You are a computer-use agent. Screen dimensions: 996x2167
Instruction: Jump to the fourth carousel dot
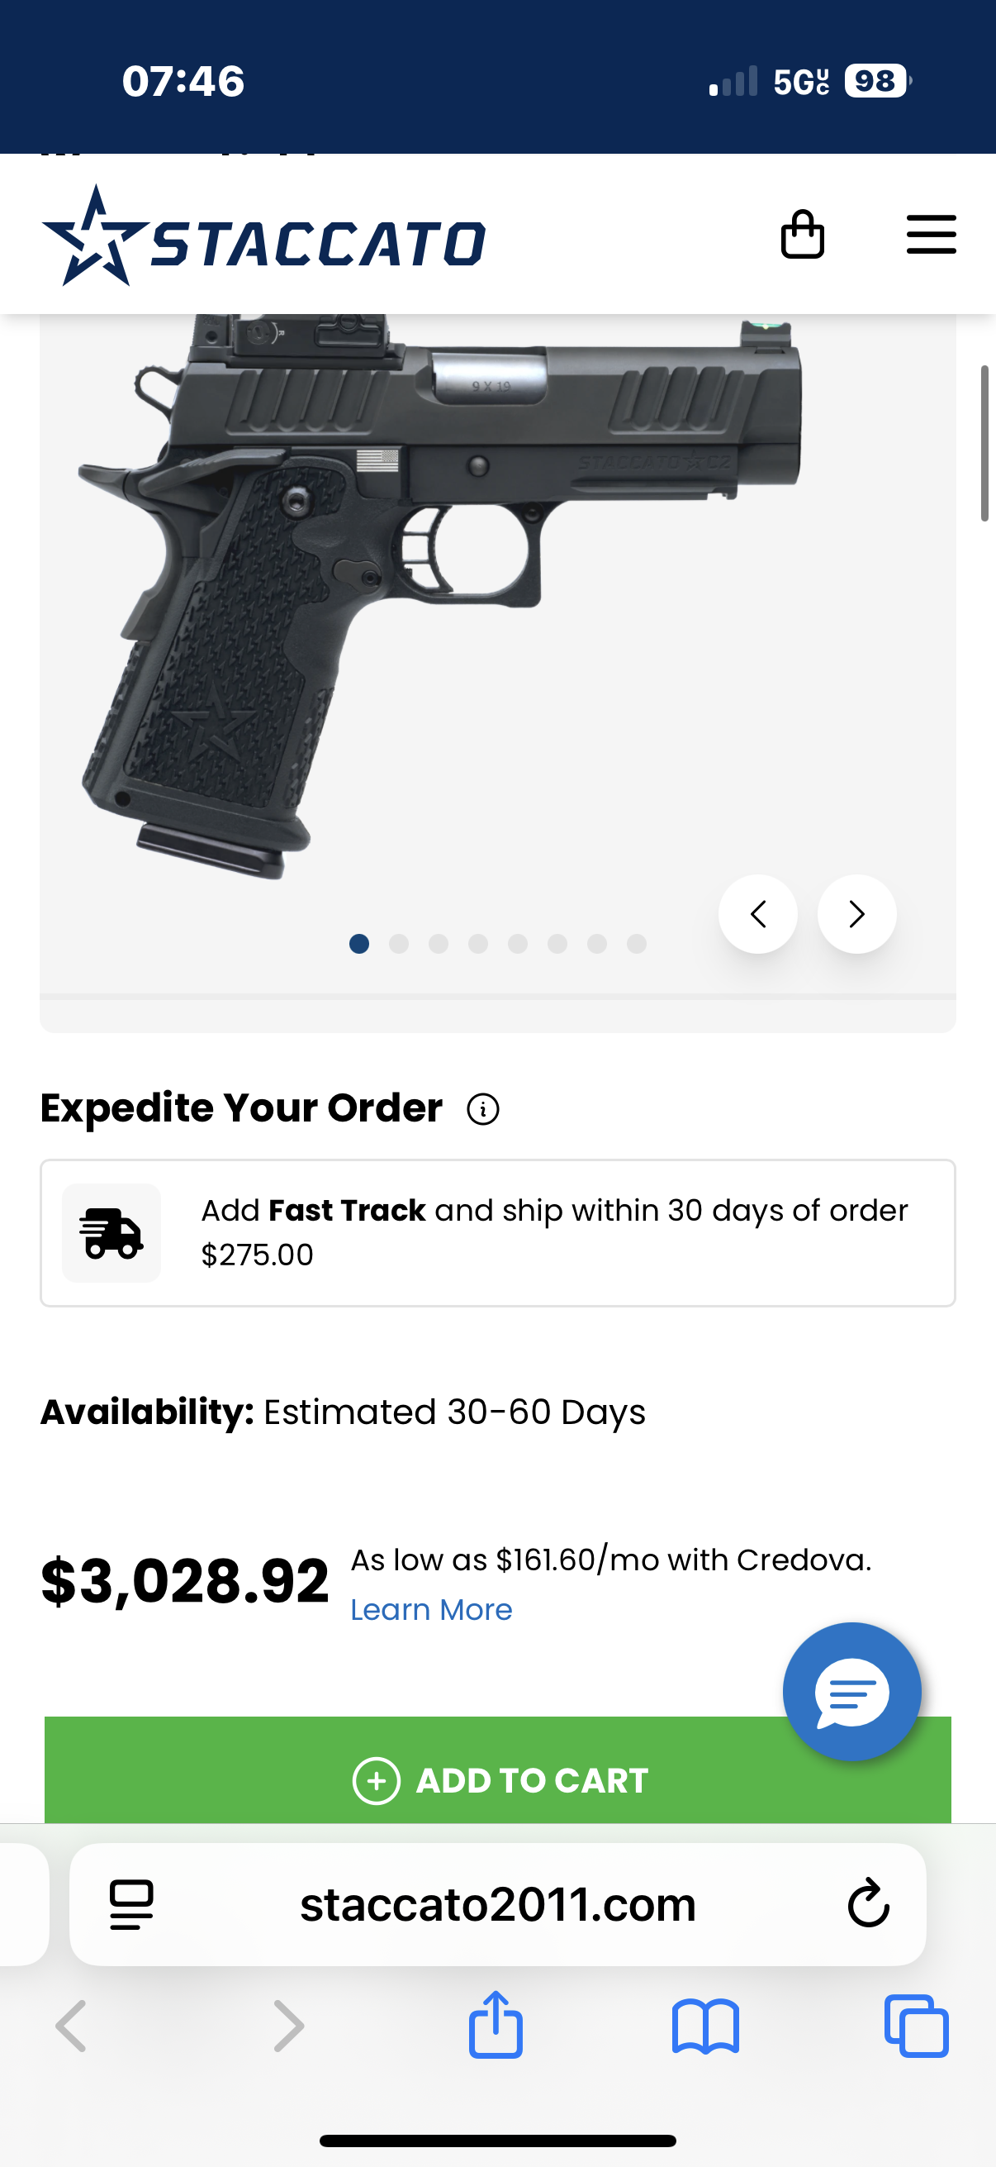(478, 944)
